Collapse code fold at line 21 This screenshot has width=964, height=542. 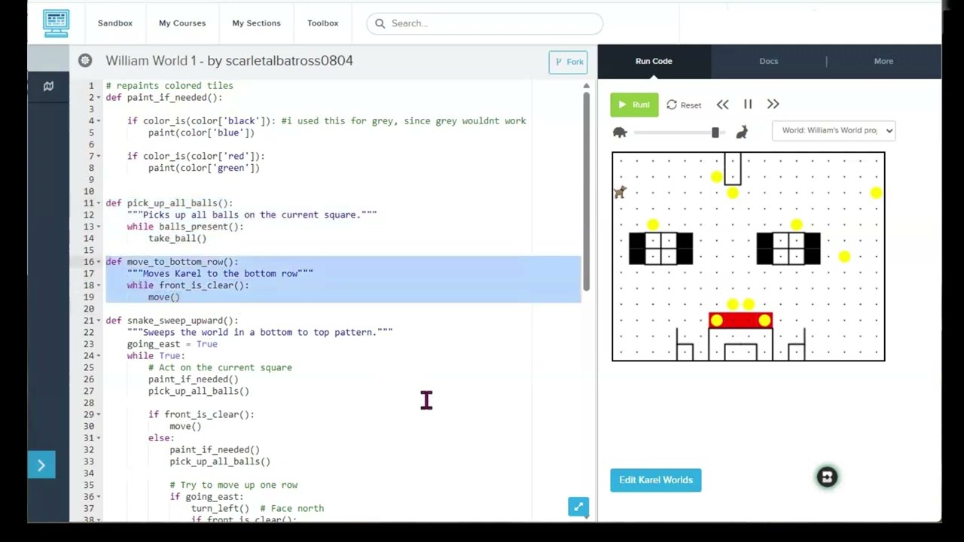tap(99, 321)
